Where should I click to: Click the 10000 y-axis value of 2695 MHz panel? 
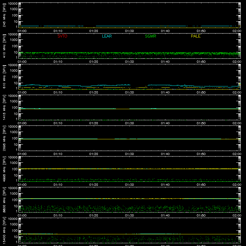pos(13,127)
